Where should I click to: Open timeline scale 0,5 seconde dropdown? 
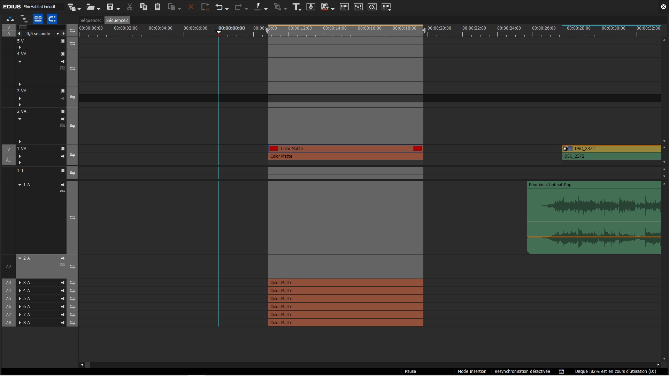58,34
